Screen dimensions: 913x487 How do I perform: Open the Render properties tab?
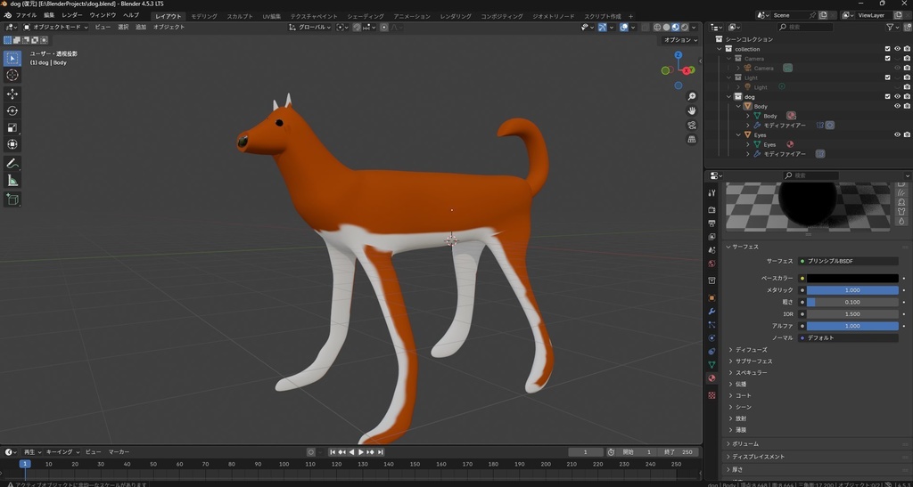[x=711, y=209]
